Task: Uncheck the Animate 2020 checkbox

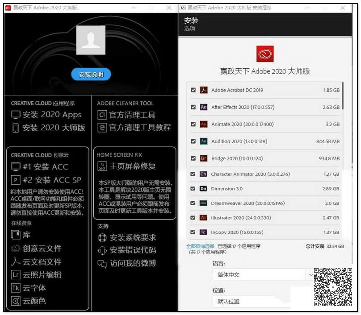Action: [193, 124]
